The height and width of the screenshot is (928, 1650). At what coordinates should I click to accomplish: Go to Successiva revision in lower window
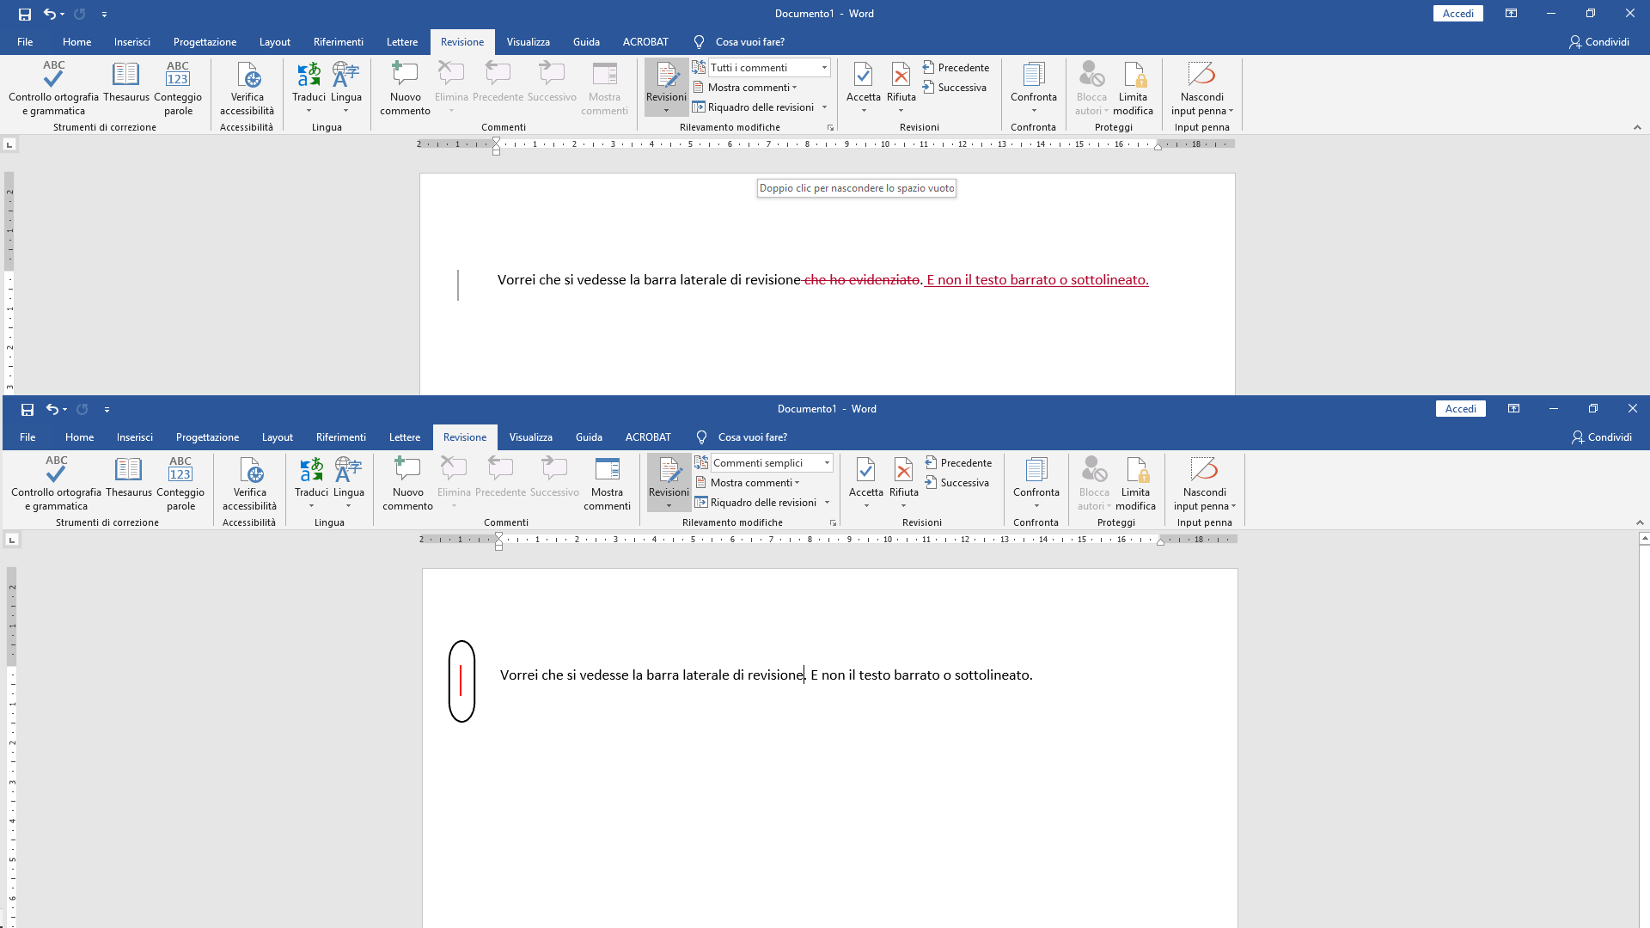click(957, 483)
